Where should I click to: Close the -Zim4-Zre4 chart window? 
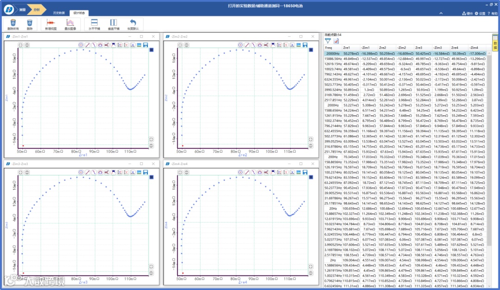coord(313,163)
